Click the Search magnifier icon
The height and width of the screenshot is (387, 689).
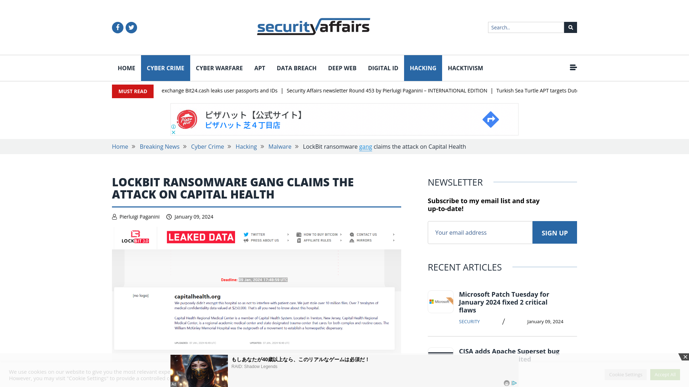point(570,27)
